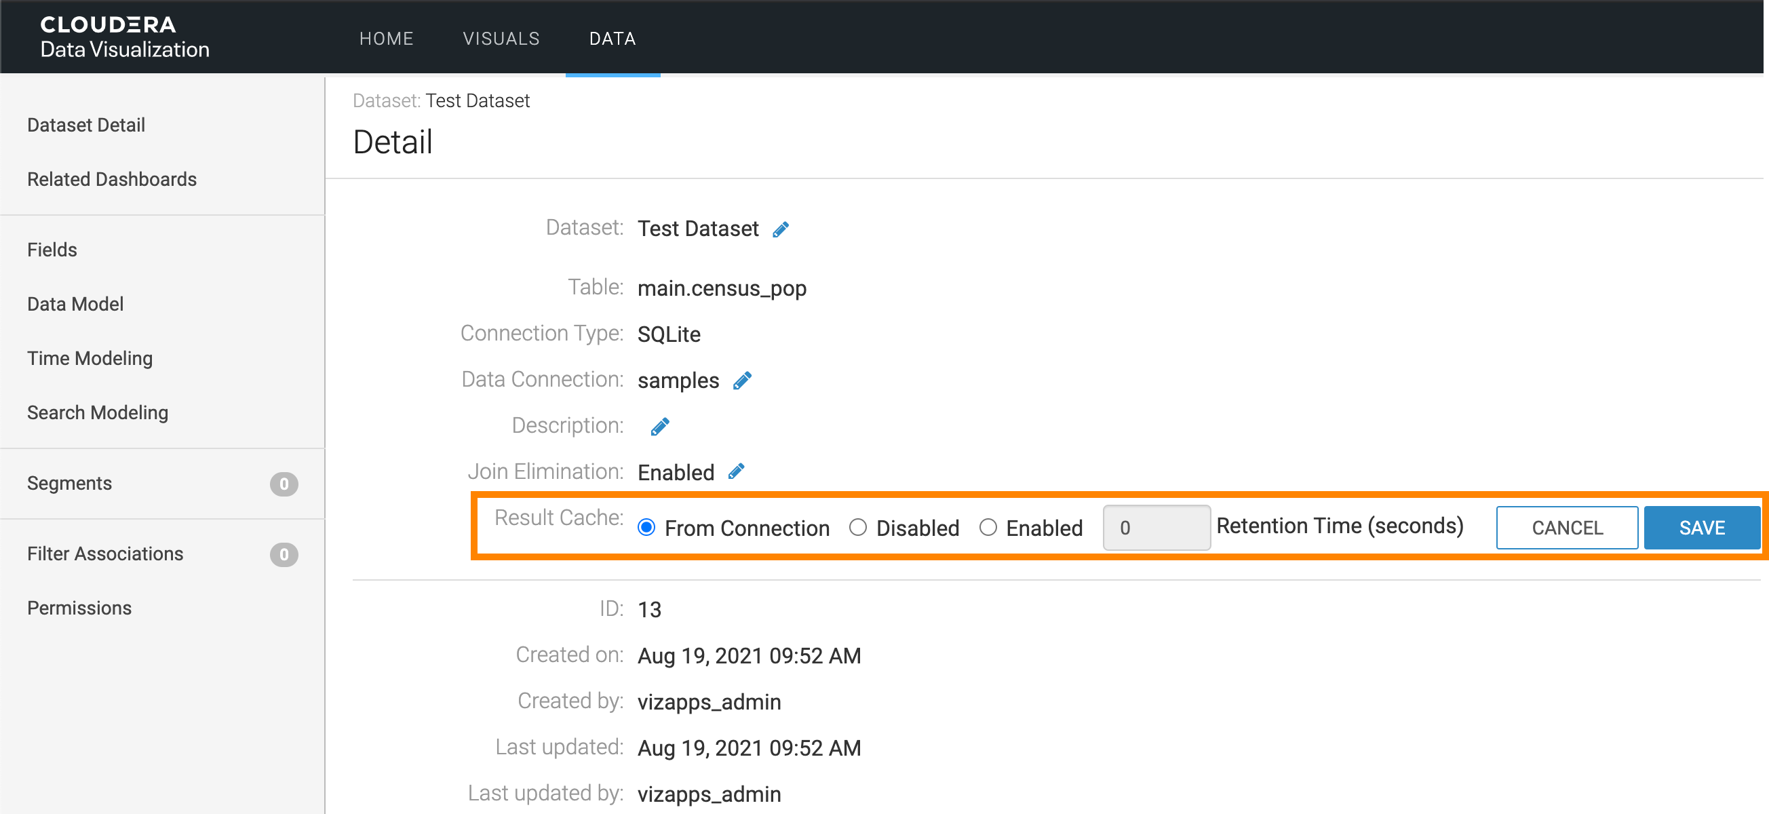The image size is (1769, 814).
Task: Edit Join Elimination setting via pencil icon
Action: coord(735,472)
